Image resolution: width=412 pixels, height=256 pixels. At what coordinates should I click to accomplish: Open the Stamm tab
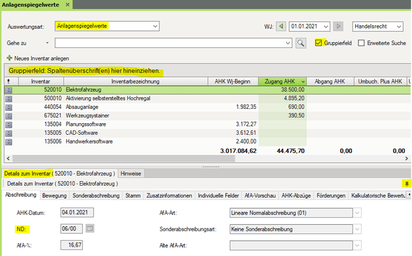pos(133,195)
